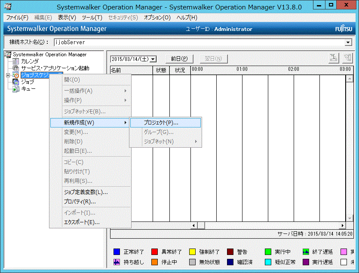
Task: Open the ツール(T) menu
Action: pyautogui.click(x=92, y=18)
